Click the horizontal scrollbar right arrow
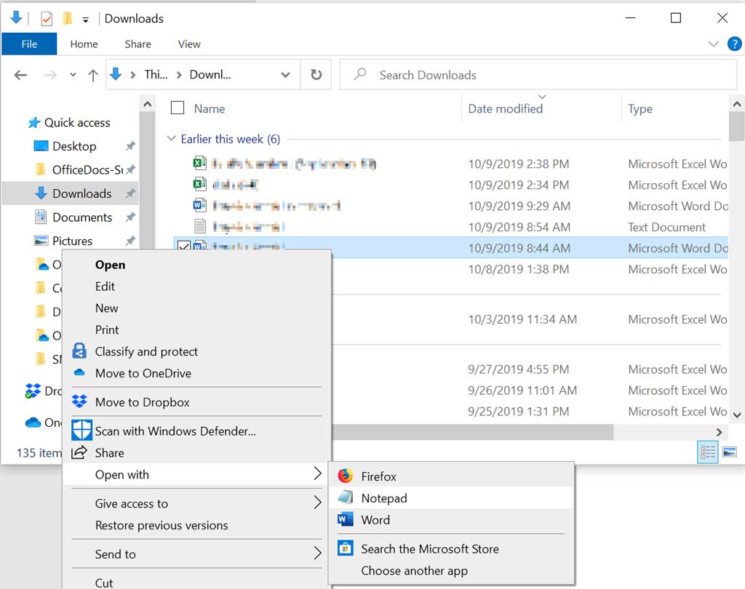 [719, 432]
